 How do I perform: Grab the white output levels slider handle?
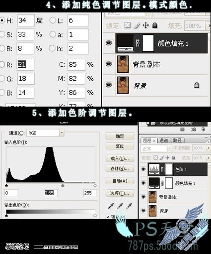point(95,216)
